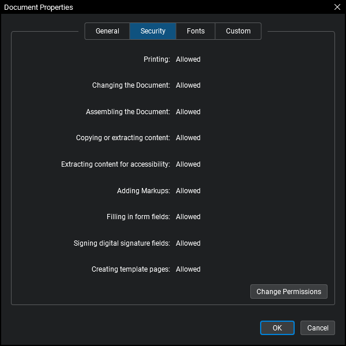Click the Allowed value beside Adding Markups

[188, 191]
